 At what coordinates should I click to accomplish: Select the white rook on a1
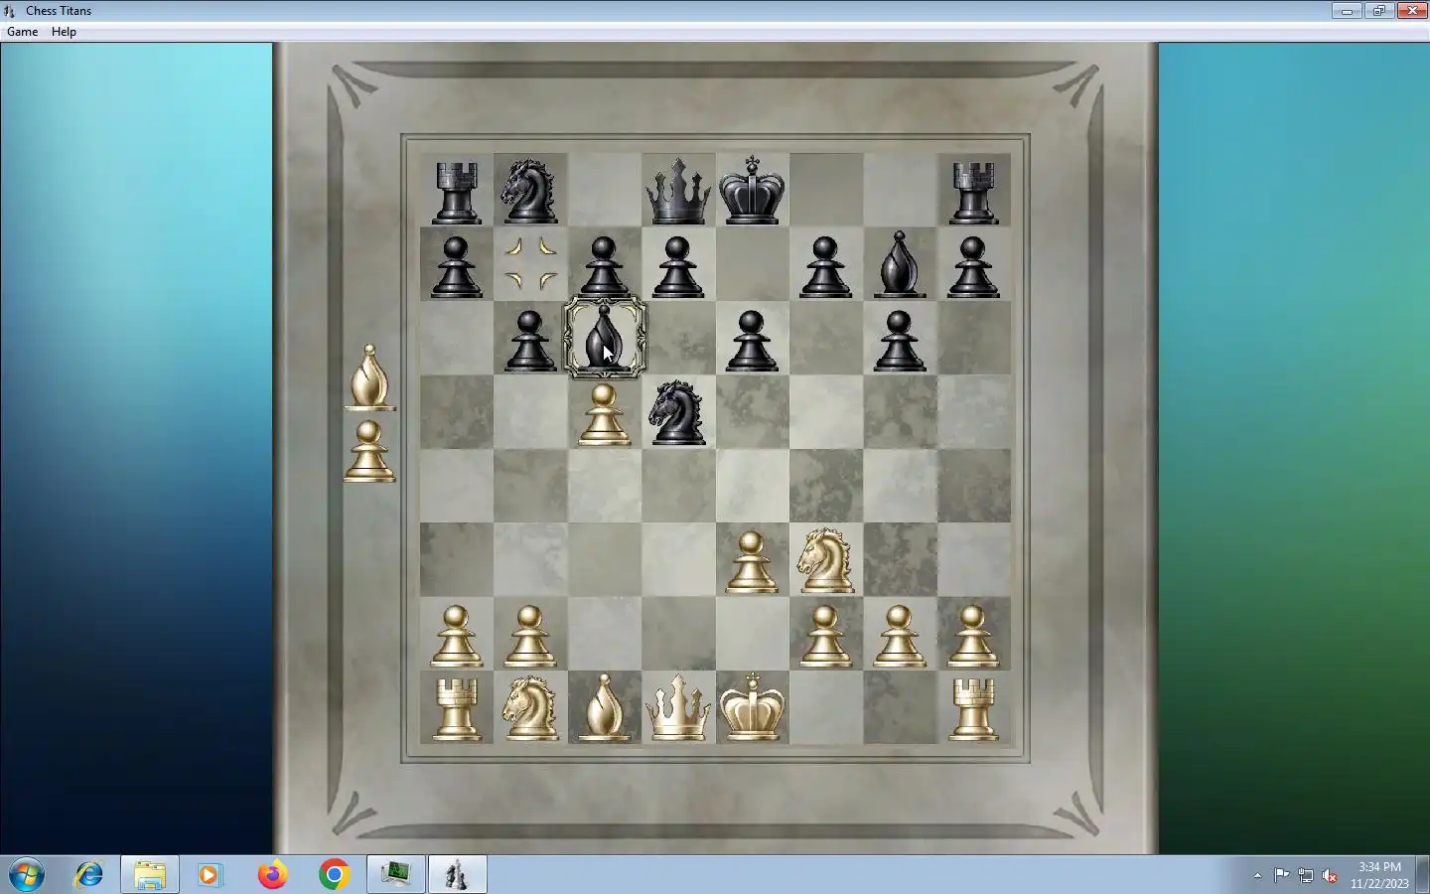[x=456, y=709]
